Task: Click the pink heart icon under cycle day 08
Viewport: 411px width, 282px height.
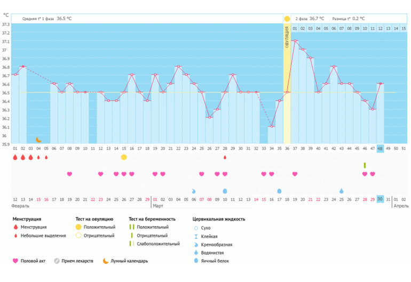Action: (x=69, y=174)
